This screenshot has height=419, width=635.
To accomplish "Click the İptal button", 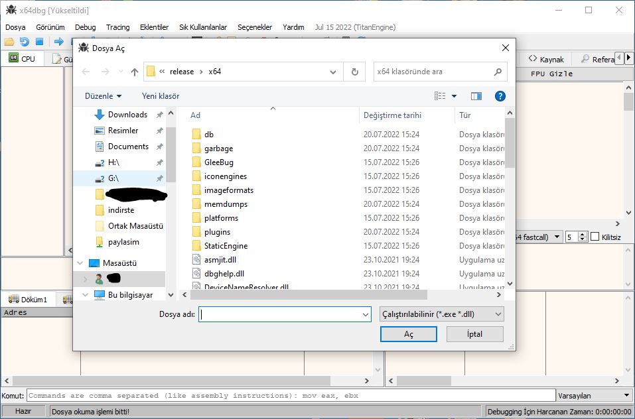I will pyautogui.click(x=474, y=334).
